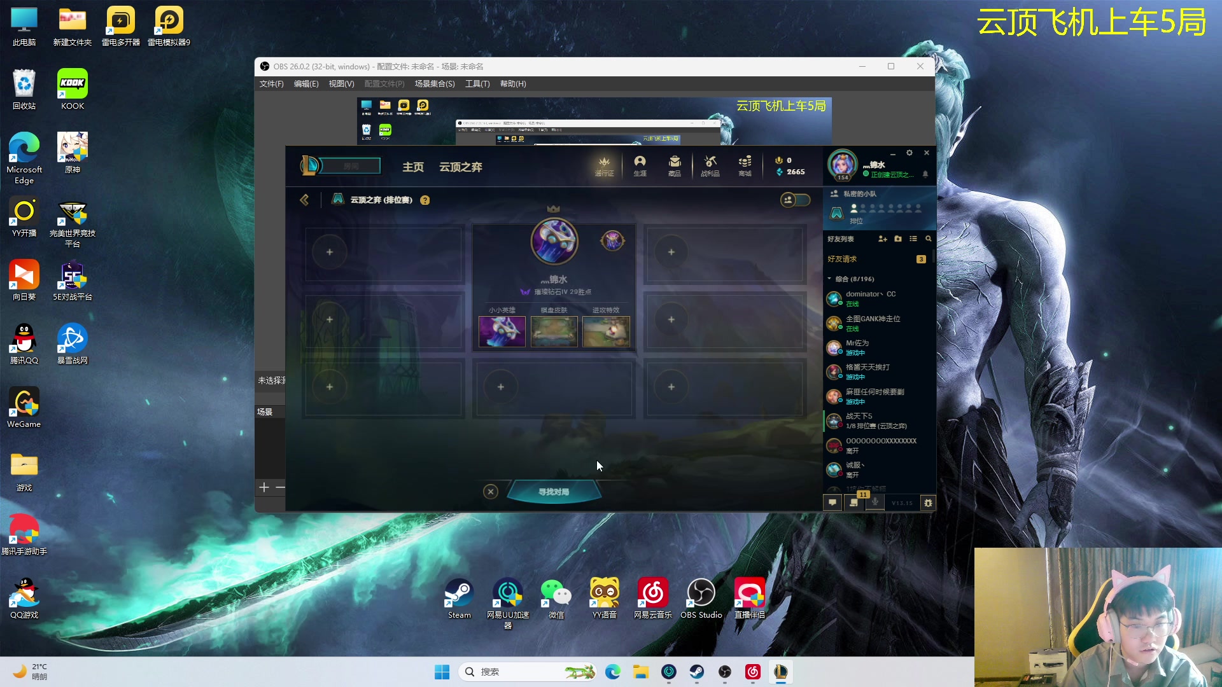1222x687 pixels.
Task: Open the 工具(T) menu in OBS
Action: (477, 84)
